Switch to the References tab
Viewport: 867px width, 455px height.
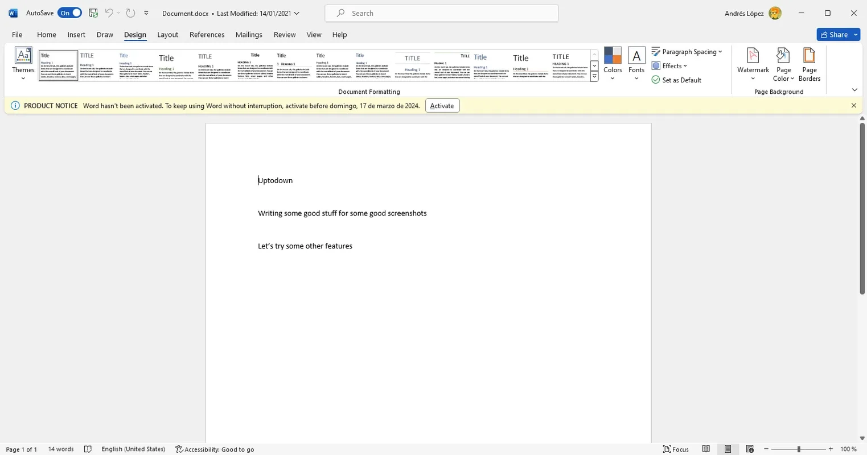(x=207, y=35)
